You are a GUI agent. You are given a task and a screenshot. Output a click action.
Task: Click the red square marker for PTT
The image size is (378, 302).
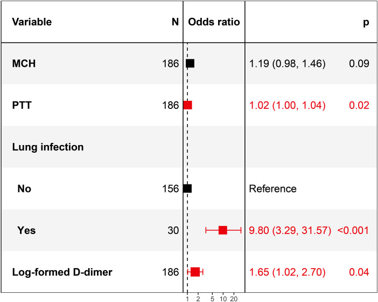pos(187,105)
